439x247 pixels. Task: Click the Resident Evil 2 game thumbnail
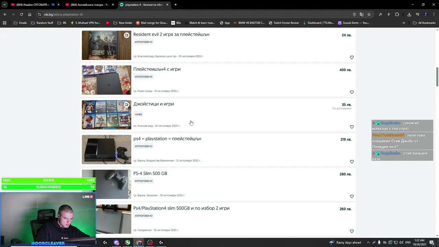106,45
